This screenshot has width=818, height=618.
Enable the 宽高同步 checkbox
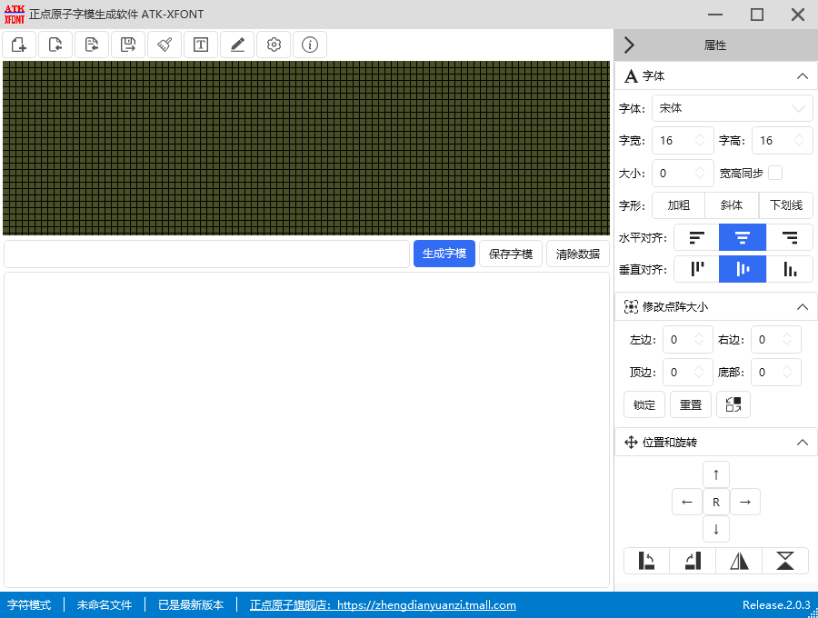[x=775, y=173]
